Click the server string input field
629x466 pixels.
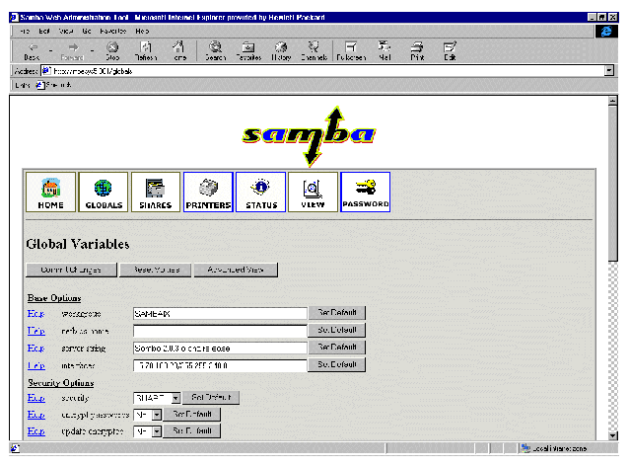220,349
